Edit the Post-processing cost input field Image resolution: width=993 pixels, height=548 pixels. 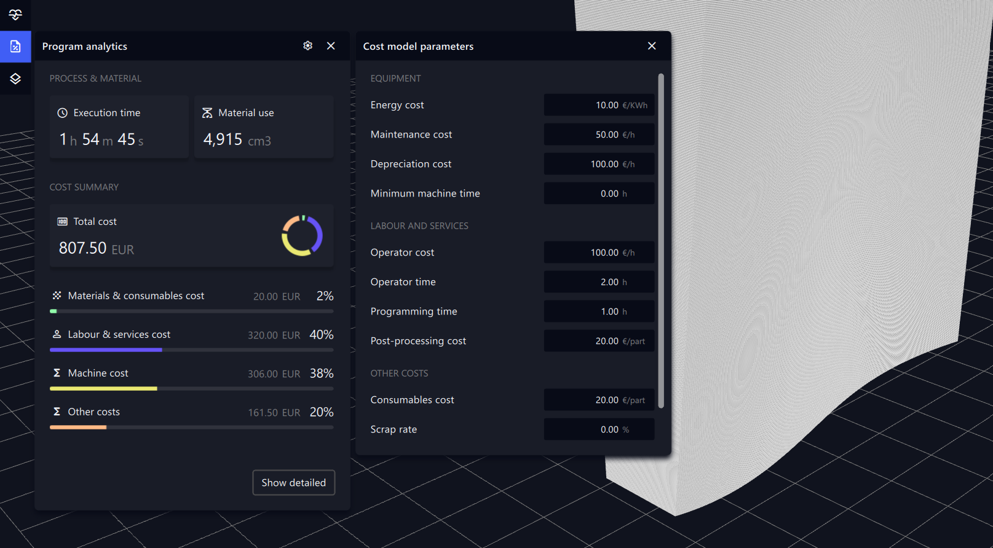(x=599, y=341)
